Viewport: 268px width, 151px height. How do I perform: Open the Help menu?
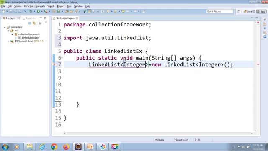coord(88,6)
